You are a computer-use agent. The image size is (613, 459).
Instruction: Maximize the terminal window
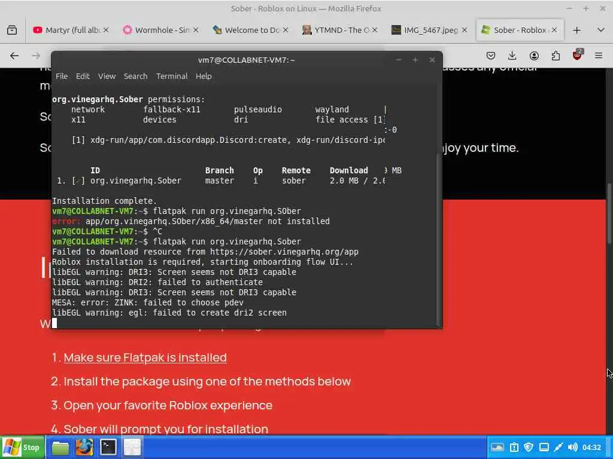[x=415, y=60]
